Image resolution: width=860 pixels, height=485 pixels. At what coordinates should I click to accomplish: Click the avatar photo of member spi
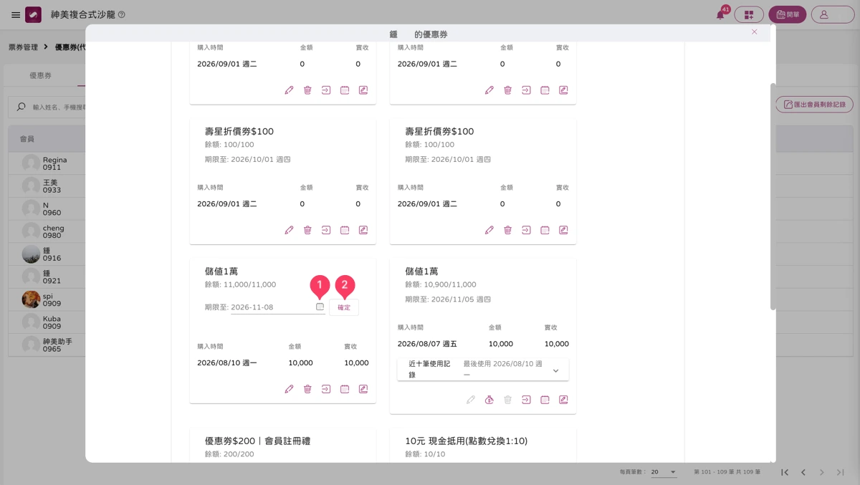[x=31, y=299]
